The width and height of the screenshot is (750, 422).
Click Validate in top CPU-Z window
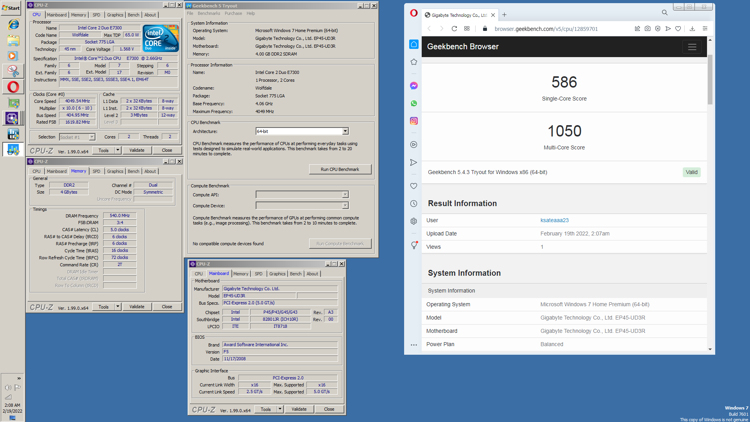click(x=137, y=150)
